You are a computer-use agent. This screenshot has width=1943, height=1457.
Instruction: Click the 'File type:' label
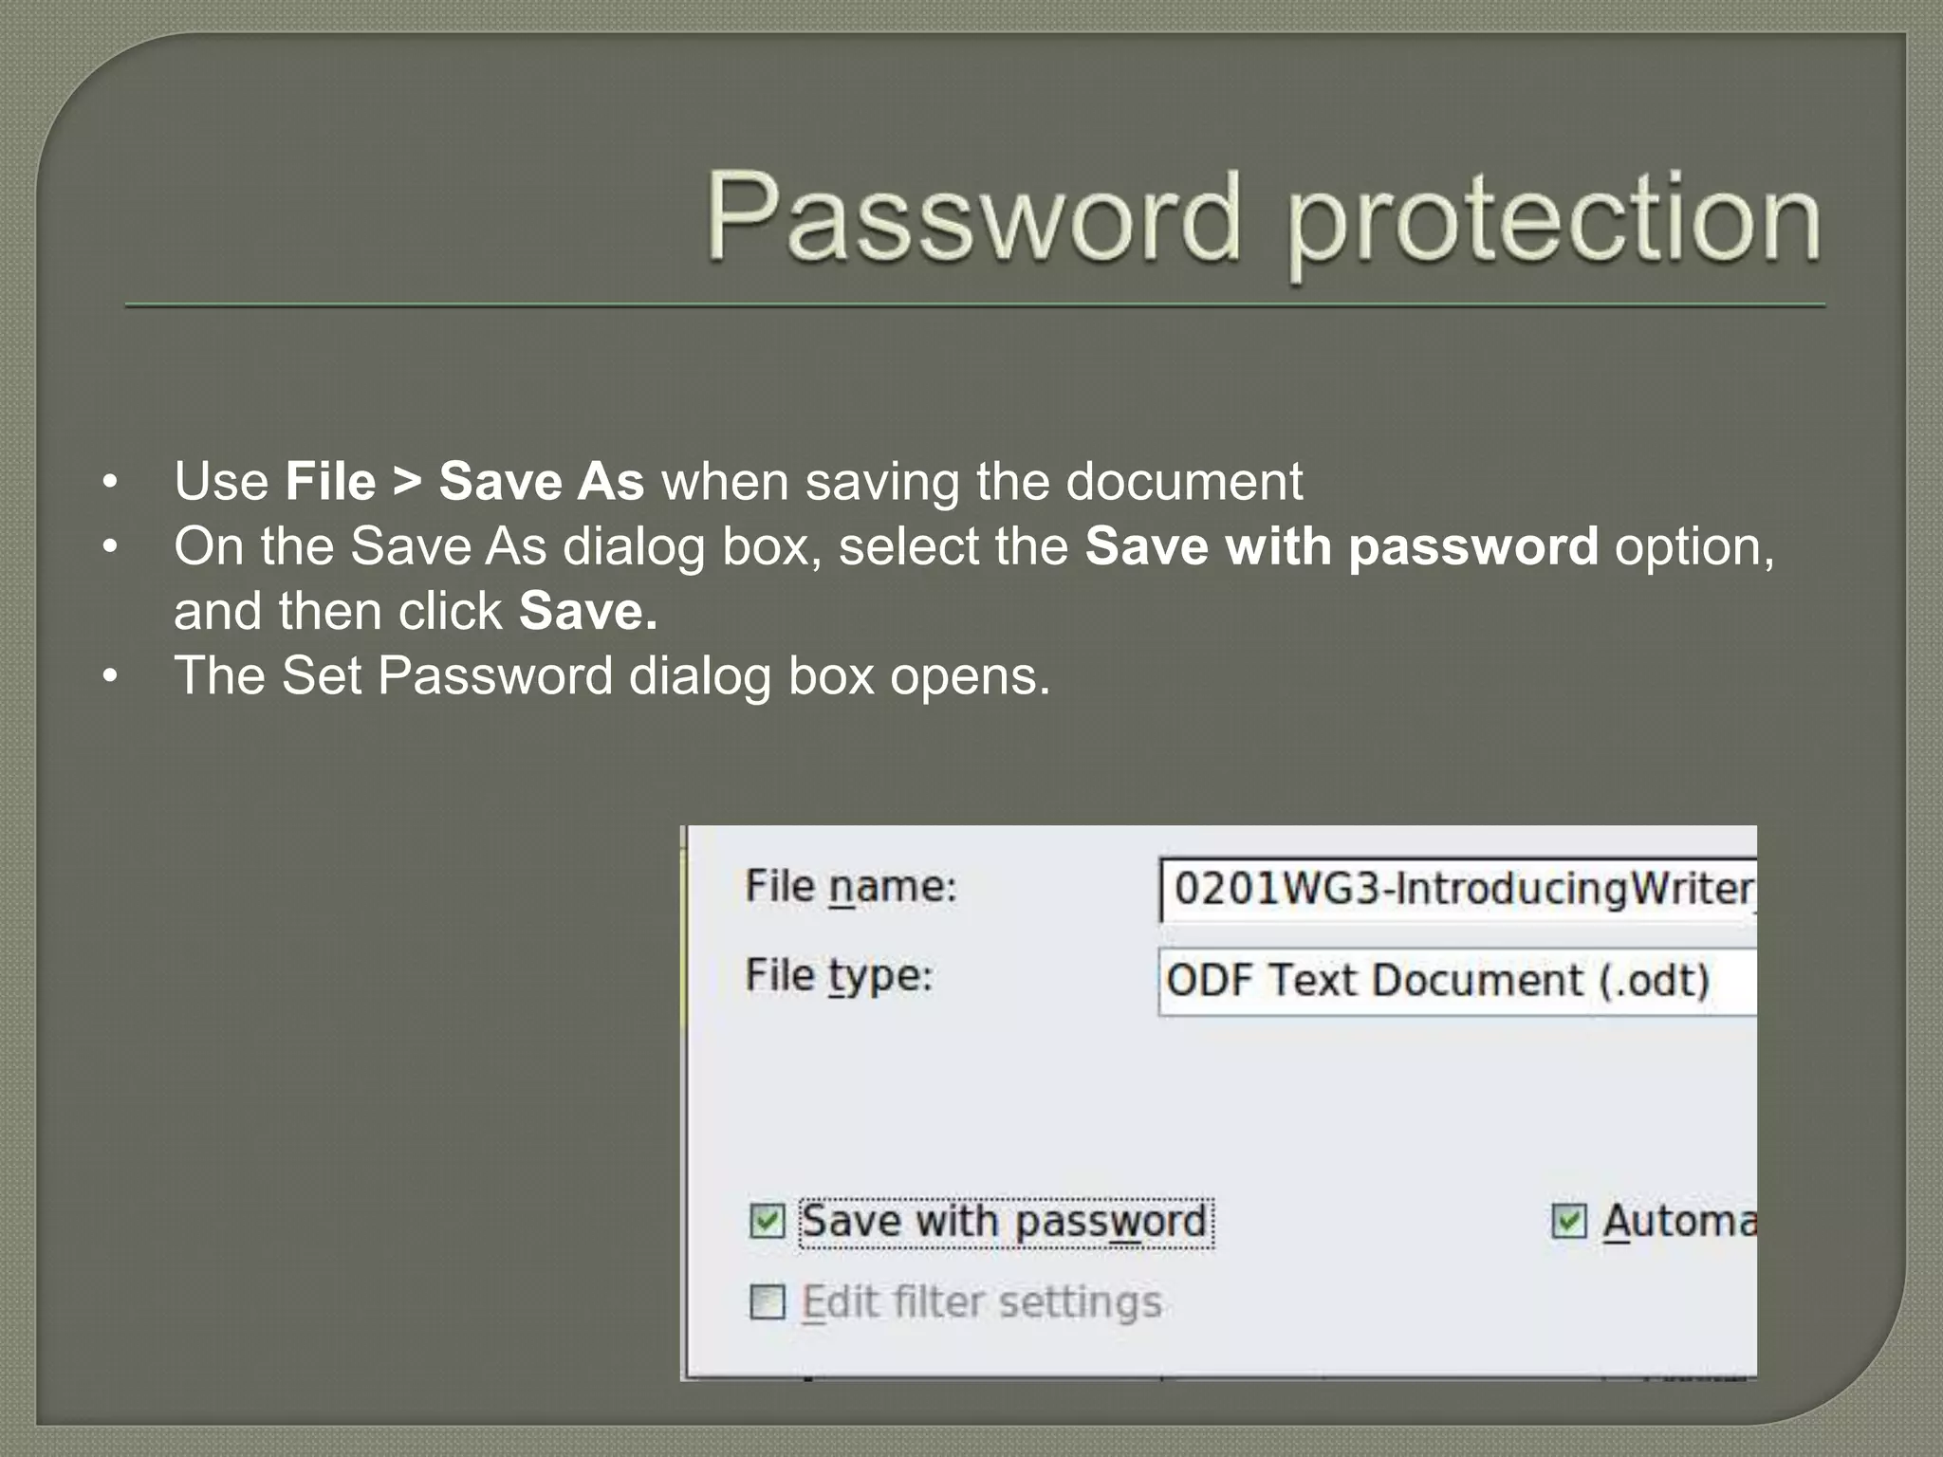pos(839,976)
